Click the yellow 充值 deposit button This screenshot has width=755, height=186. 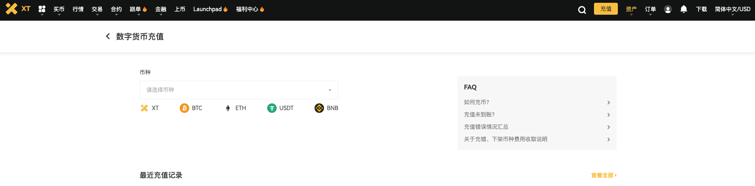pyautogui.click(x=606, y=9)
